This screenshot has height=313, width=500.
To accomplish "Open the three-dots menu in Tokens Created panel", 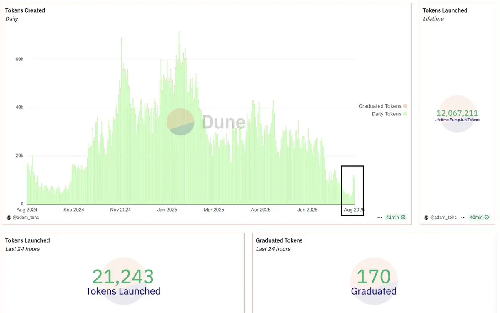I will pyautogui.click(x=380, y=218).
